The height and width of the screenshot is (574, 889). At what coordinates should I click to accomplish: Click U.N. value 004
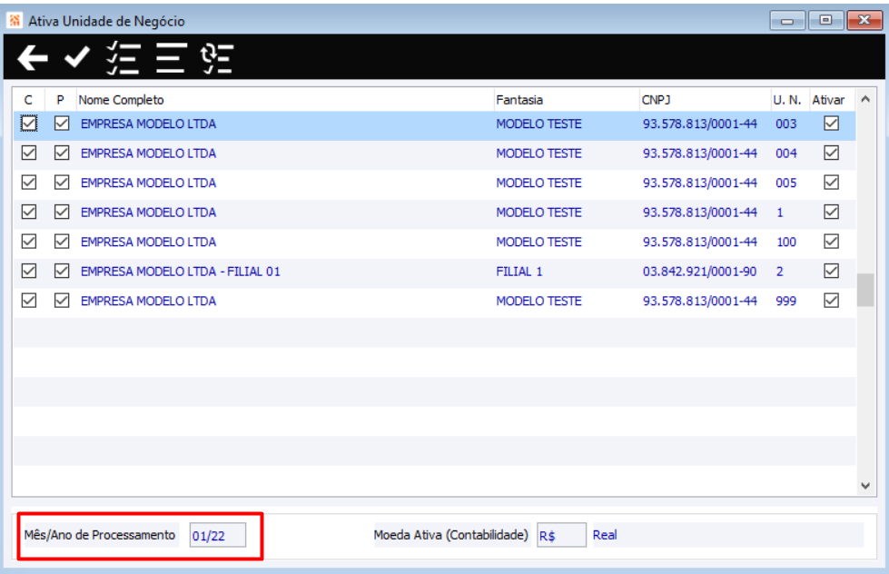(785, 153)
